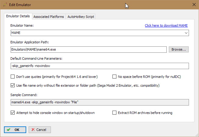Click the Default Command-Line Parameters label
This screenshot has height=137, width=199.
pyautogui.click(x=36, y=58)
